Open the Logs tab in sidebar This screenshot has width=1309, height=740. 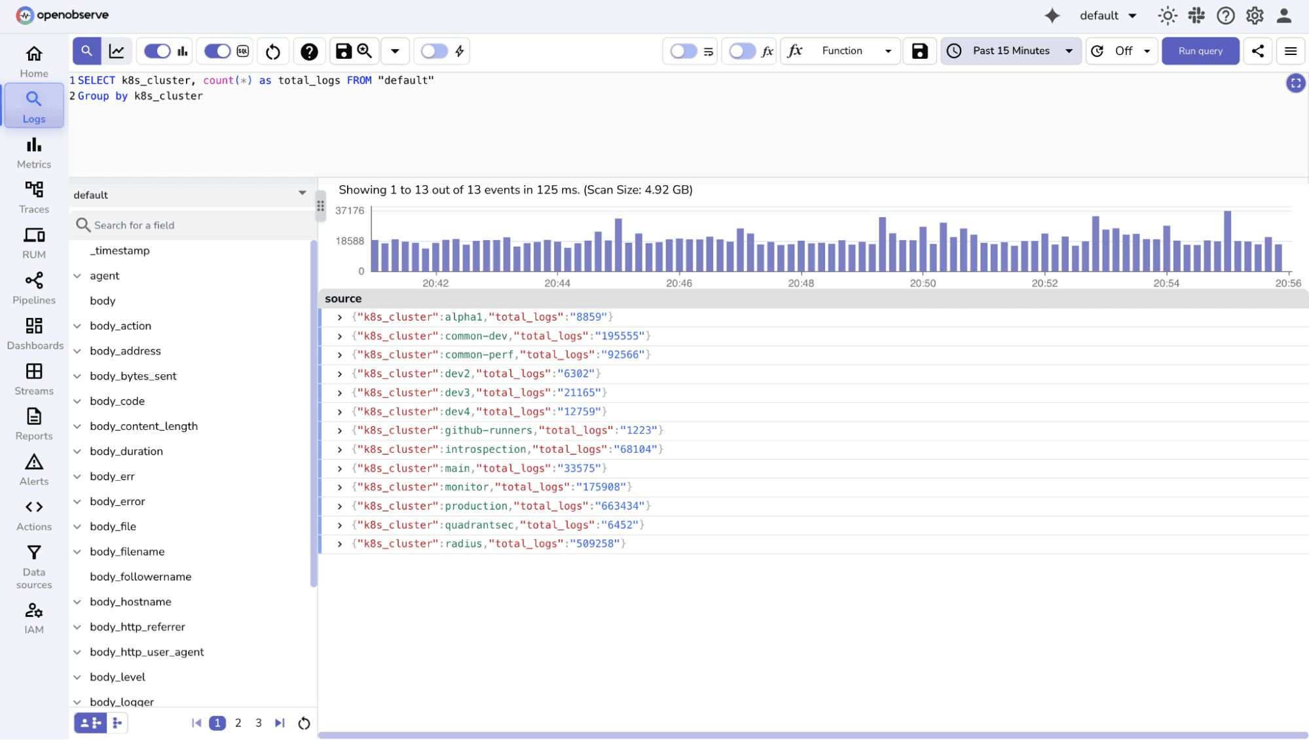[33, 105]
